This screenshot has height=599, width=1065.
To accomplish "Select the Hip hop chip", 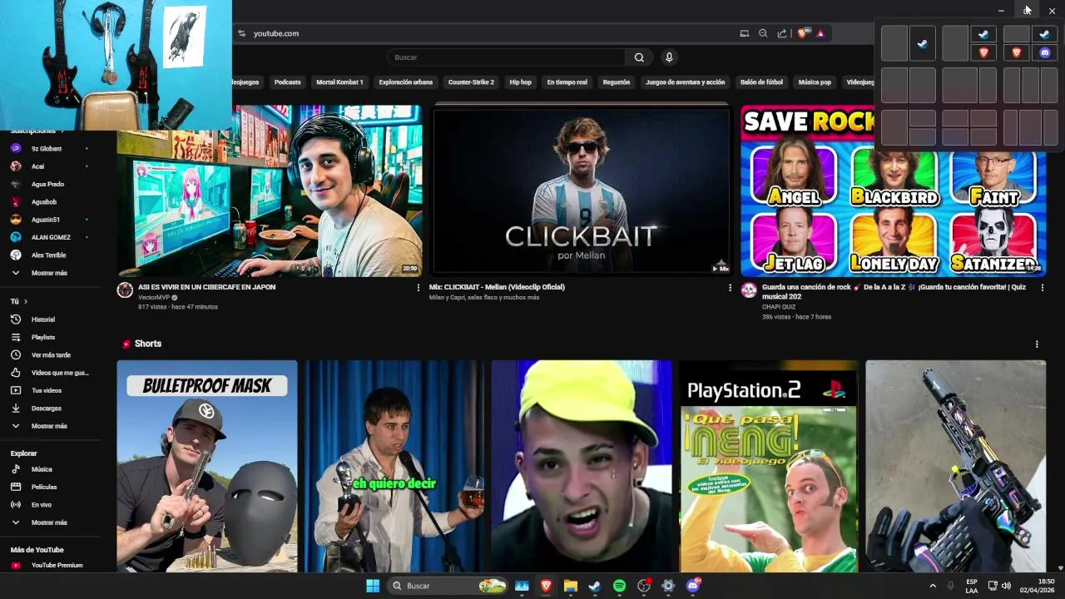I will (x=520, y=82).
